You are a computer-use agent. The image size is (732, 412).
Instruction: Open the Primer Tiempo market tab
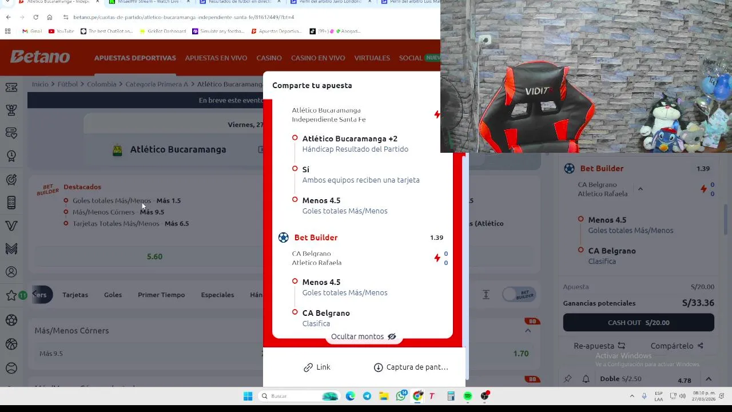pos(161,295)
